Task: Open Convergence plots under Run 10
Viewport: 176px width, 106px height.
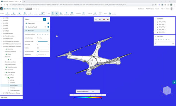Action: [x=15, y=90]
